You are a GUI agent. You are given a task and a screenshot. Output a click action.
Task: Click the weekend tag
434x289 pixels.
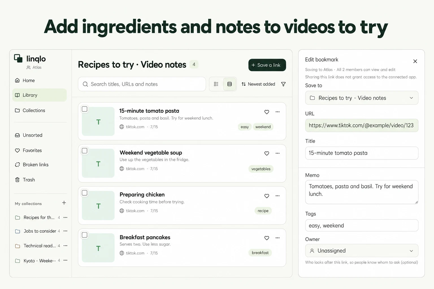point(263,127)
